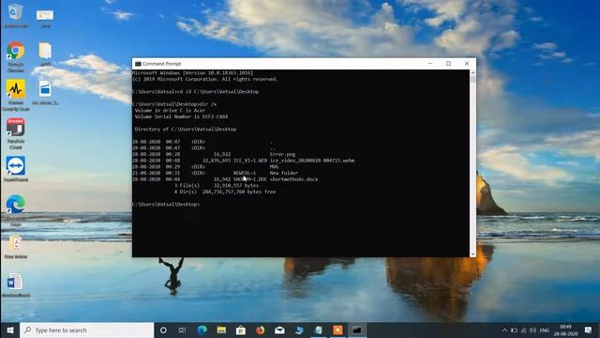The width and height of the screenshot is (600, 338).
Task: Open the Recycle Bin desktop icon
Action: pos(15,16)
